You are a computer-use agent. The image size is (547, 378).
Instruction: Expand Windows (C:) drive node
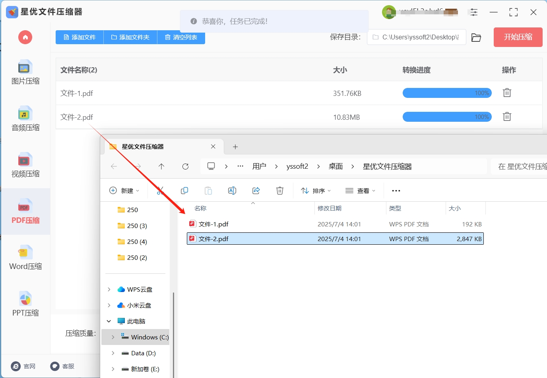pos(113,337)
